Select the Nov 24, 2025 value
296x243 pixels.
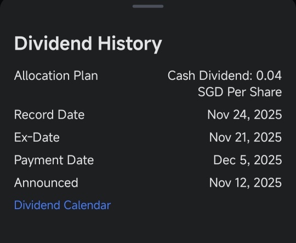coord(244,114)
